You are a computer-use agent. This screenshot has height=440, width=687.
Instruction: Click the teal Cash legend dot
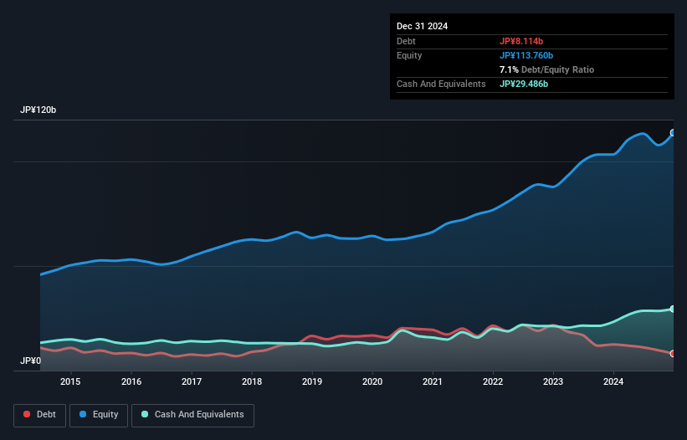[145, 414]
